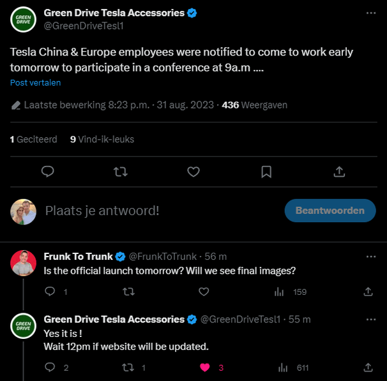Viewport: 387px width, 381px height.
Task: View the 9 Vind-ik-leuks likes list
Action: tap(102, 139)
